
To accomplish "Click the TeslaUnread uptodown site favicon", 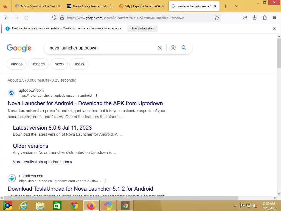I will [x=12, y=178].
